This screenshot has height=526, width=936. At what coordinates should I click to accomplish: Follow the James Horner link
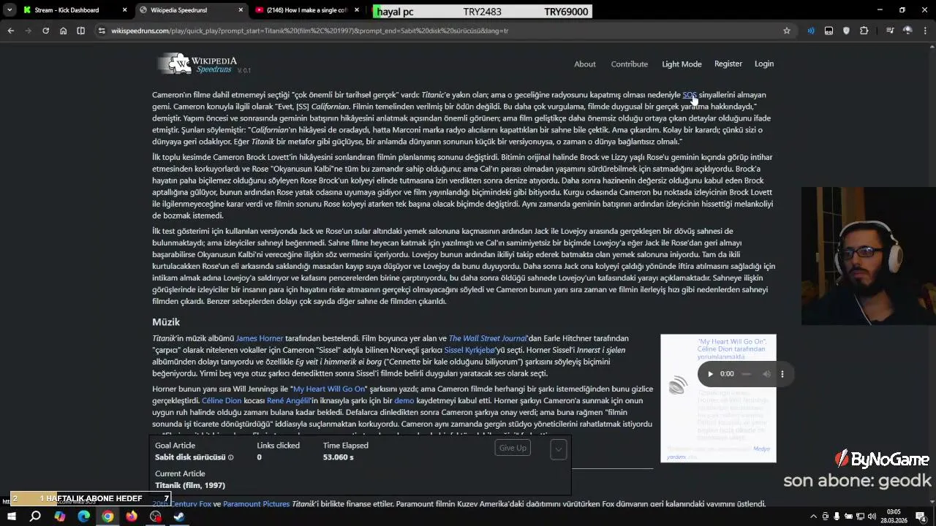tap(259, 338)
